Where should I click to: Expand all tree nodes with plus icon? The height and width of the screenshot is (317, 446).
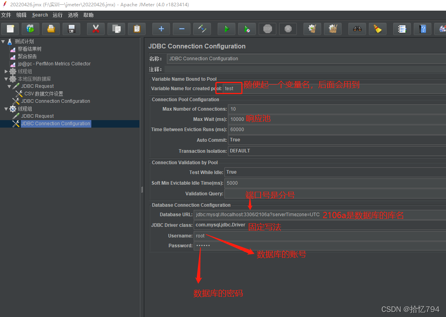click(161, 29)
